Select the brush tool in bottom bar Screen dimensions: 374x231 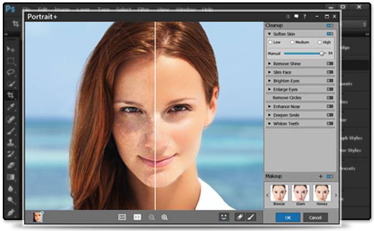[251, 217]
